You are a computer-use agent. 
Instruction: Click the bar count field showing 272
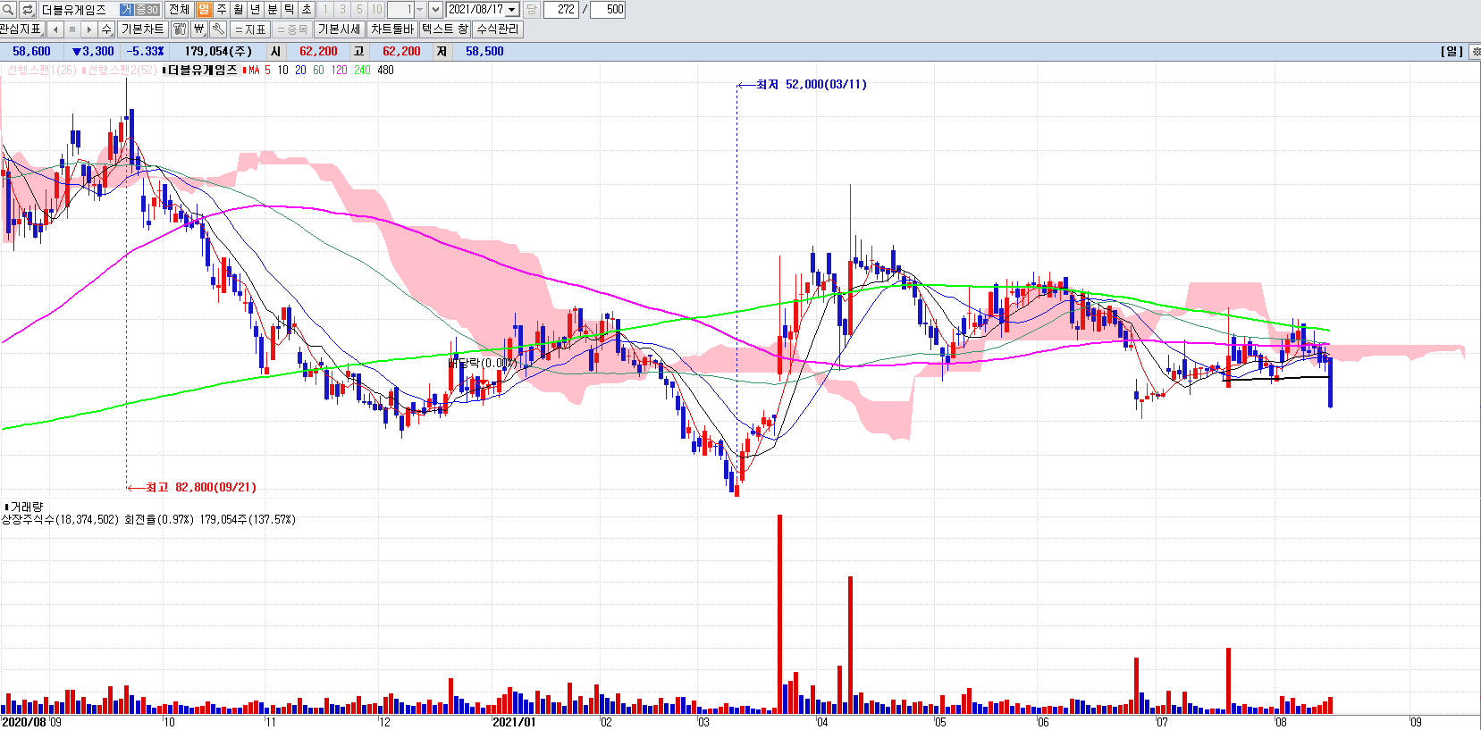pyautogui.click(x=560, y=10)
